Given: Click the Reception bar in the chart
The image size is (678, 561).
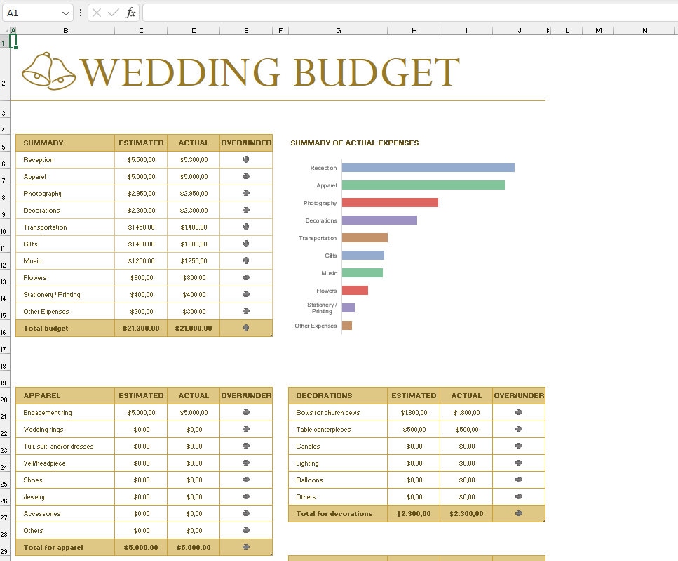Looking at the screenshot, I should pyautogui.click(x=428, y=168).
